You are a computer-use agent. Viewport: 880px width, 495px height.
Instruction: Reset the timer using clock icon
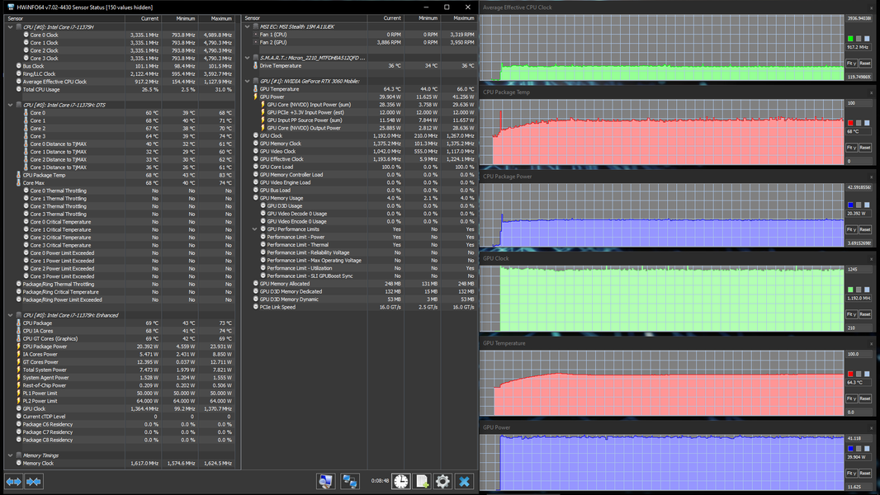click(x=400, y=481)
